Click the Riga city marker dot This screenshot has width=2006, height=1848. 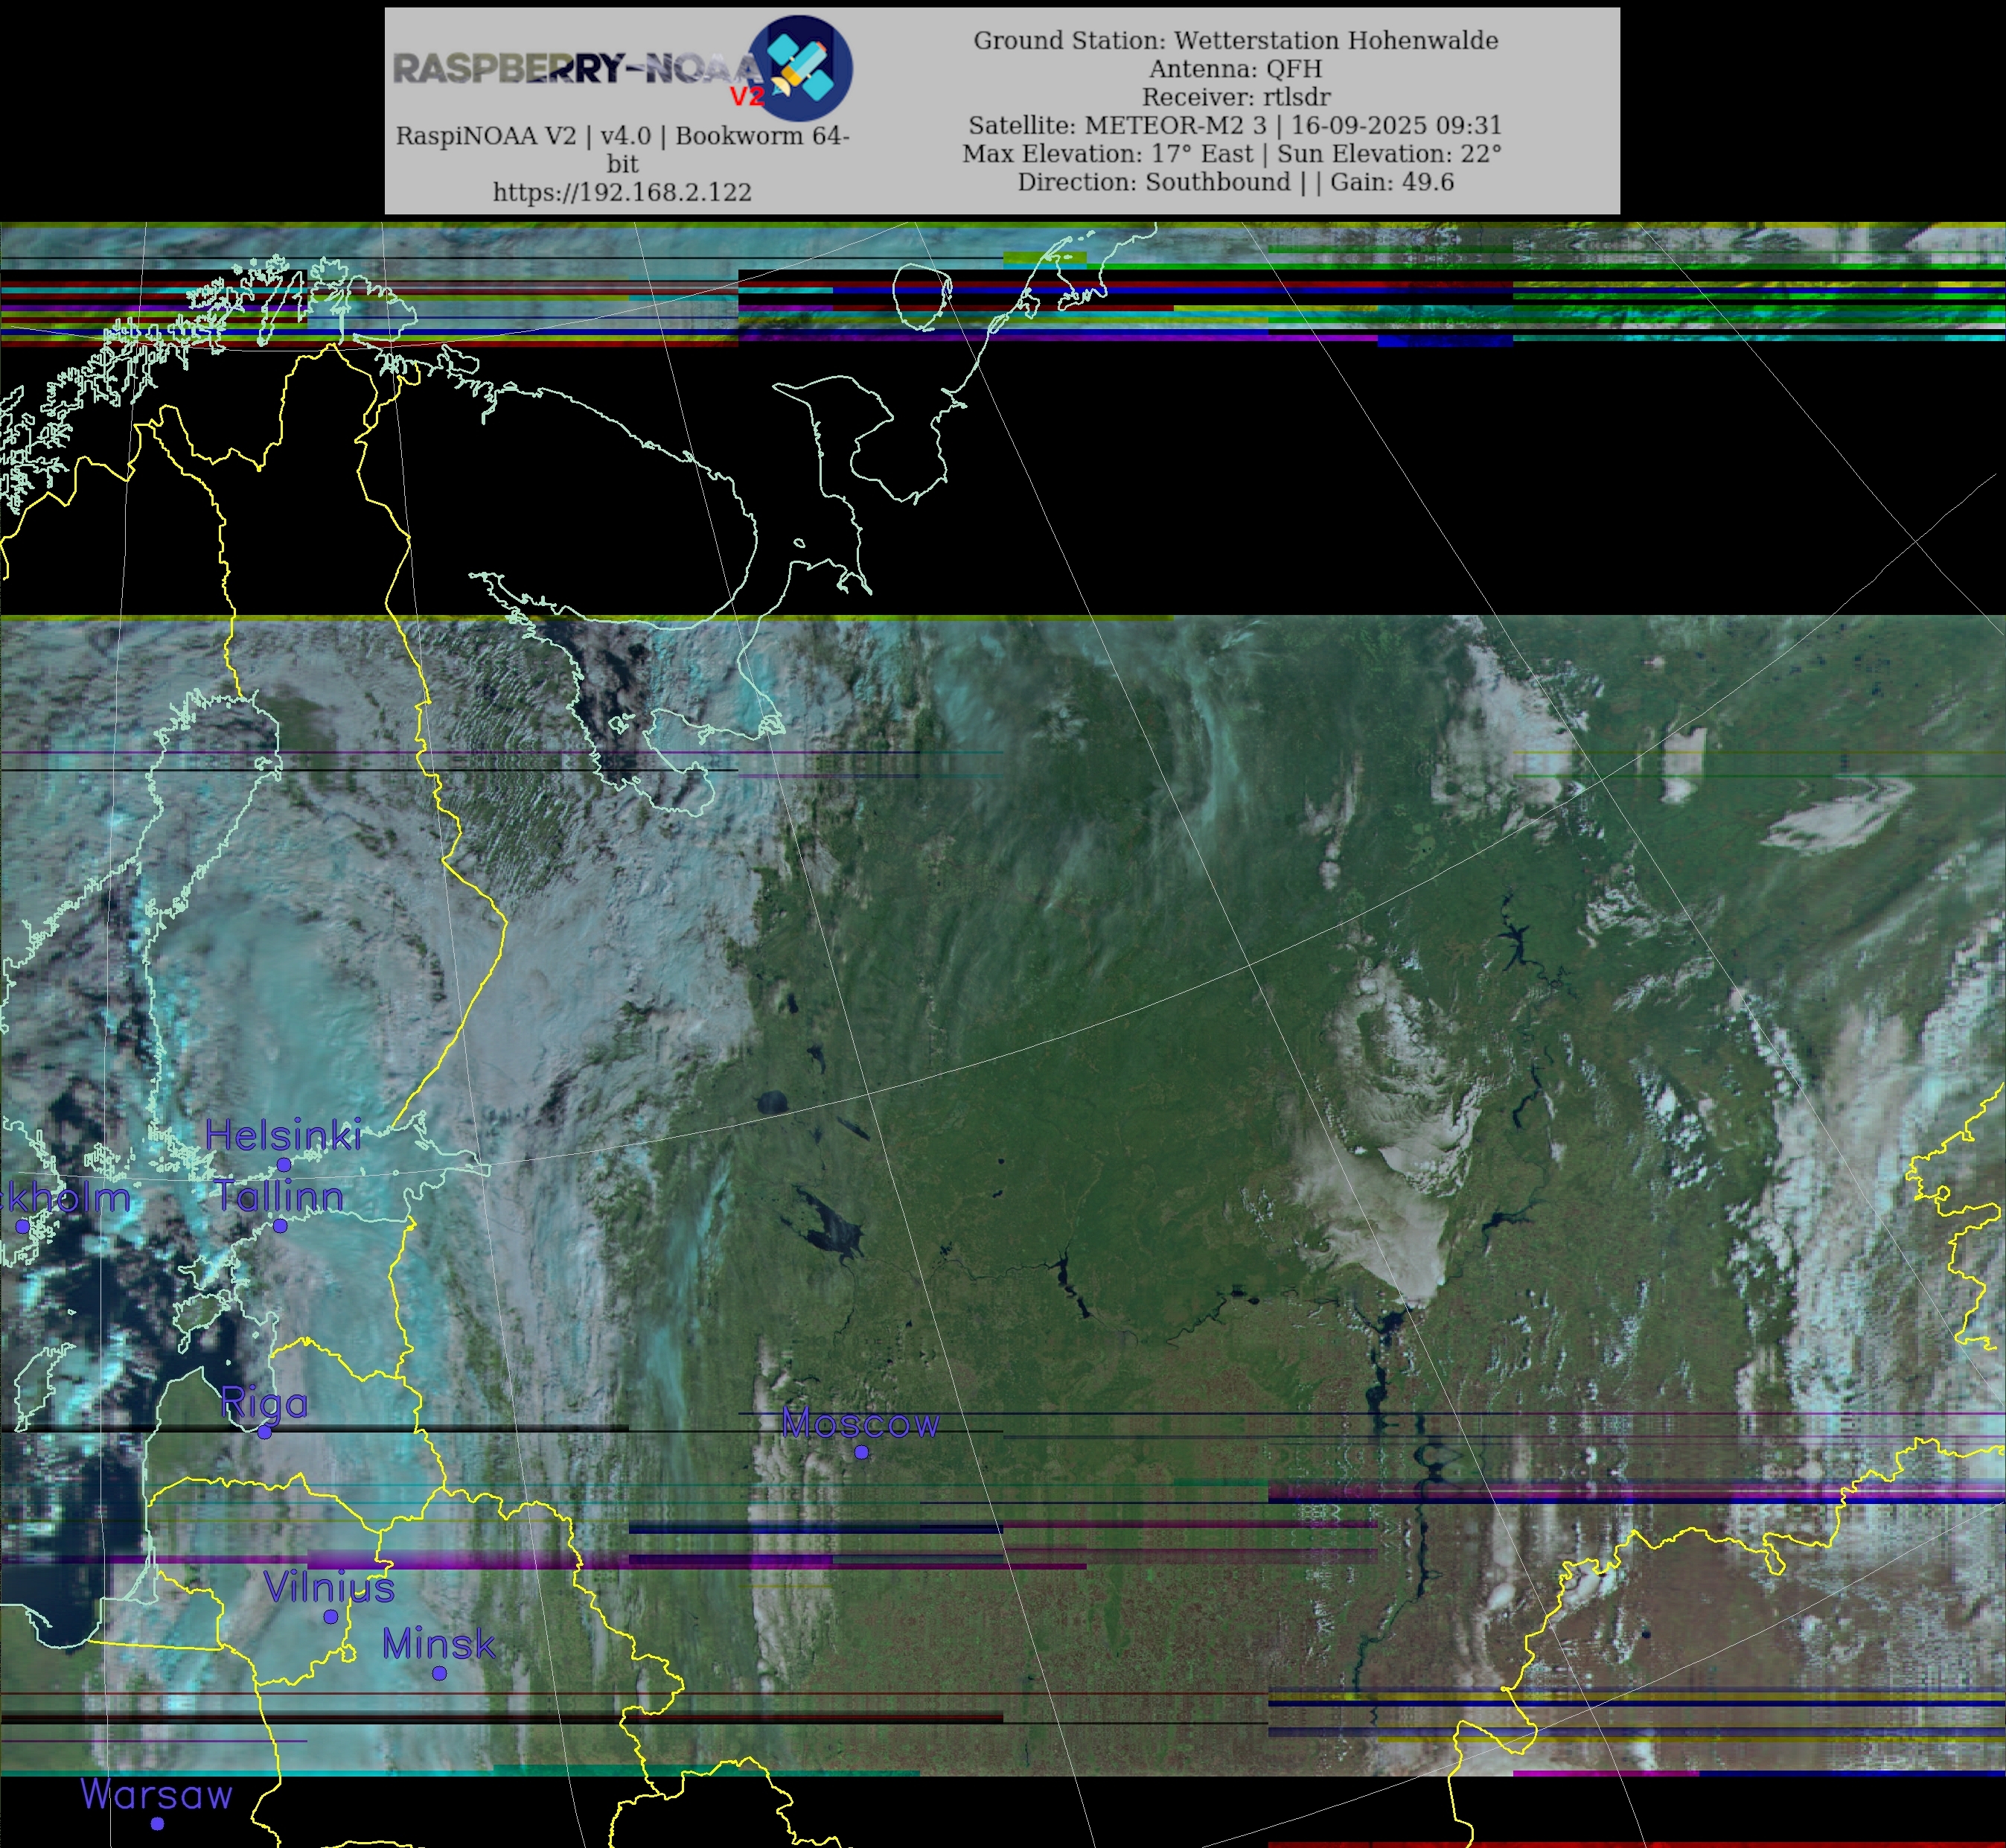263,1433
